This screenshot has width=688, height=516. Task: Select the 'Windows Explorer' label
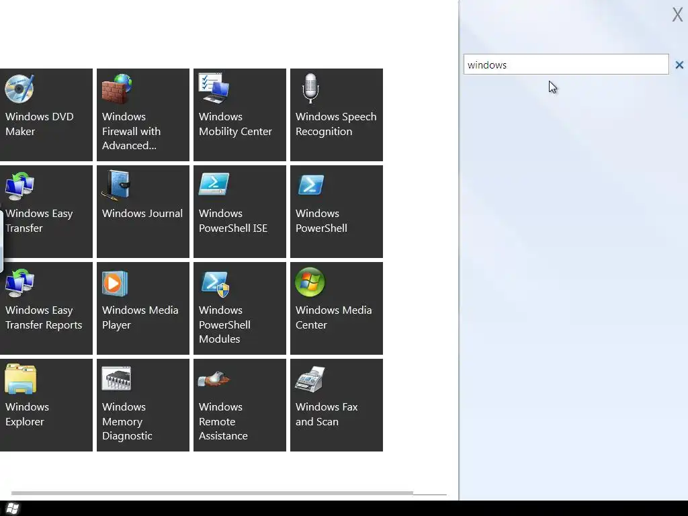click(x=27, y=414)
